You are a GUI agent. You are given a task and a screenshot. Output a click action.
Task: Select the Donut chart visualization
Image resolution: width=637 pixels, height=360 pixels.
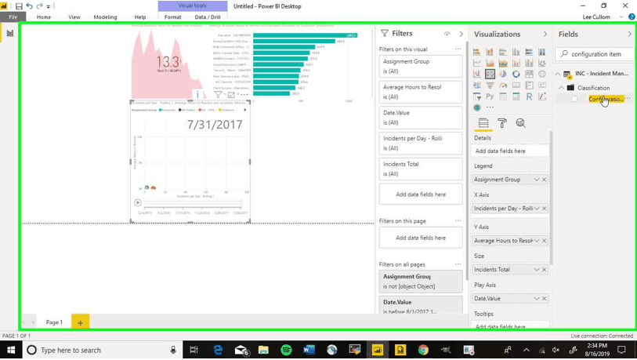[x=516, y=74]
